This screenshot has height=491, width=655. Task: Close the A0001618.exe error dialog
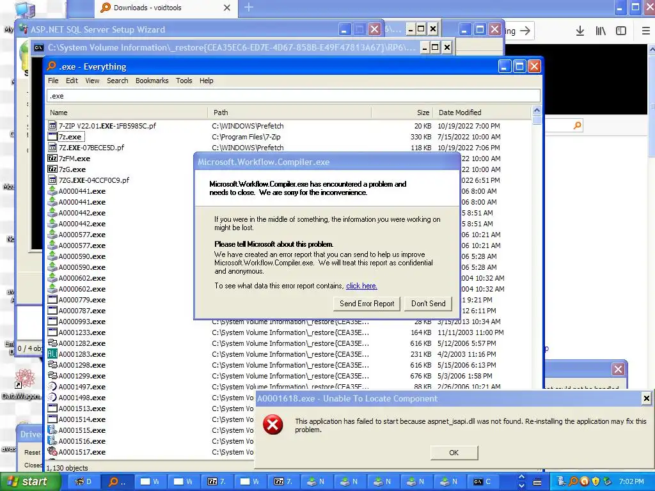click(646, 398)
